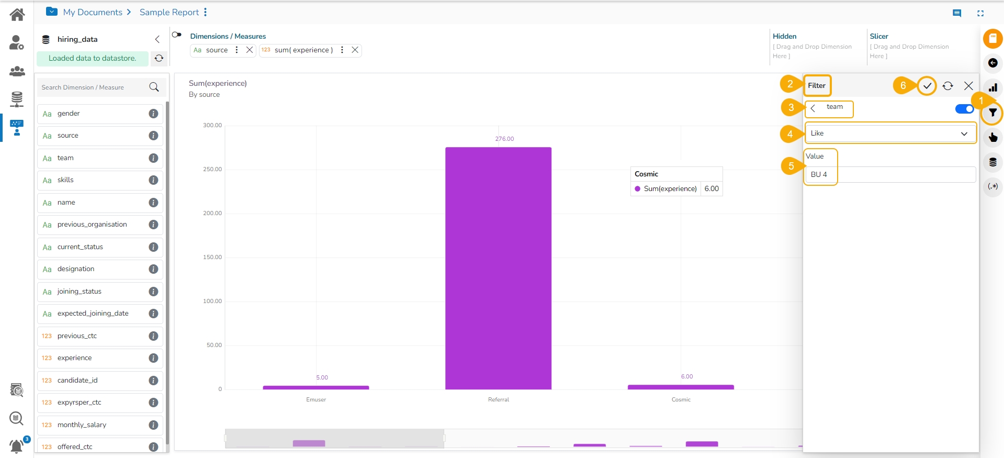Show info for the skills field
This screenshot has width=1004, height=458.
pos(153,180)
